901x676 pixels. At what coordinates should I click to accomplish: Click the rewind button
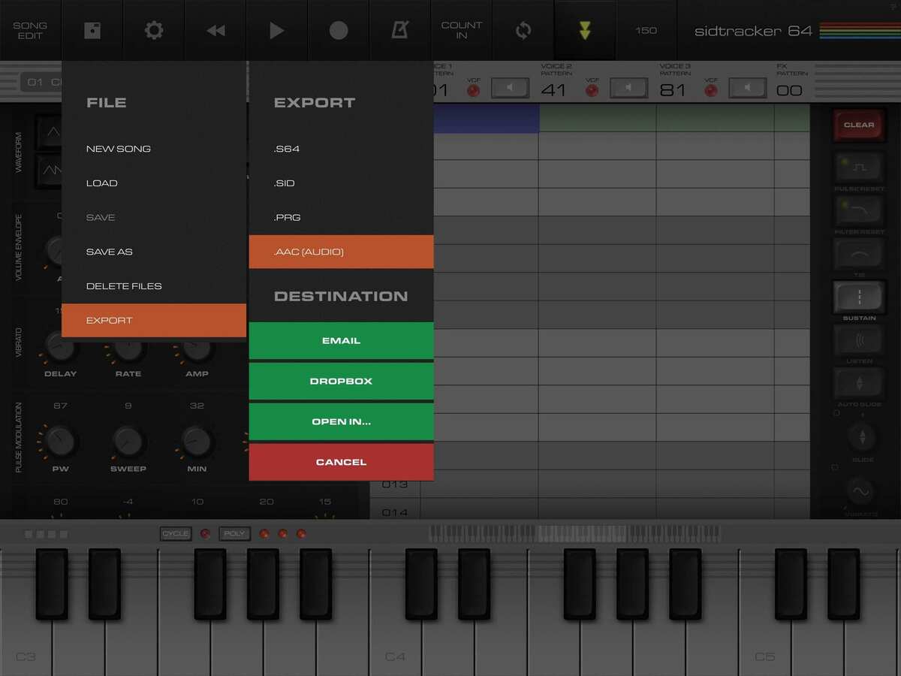[215, 30]
